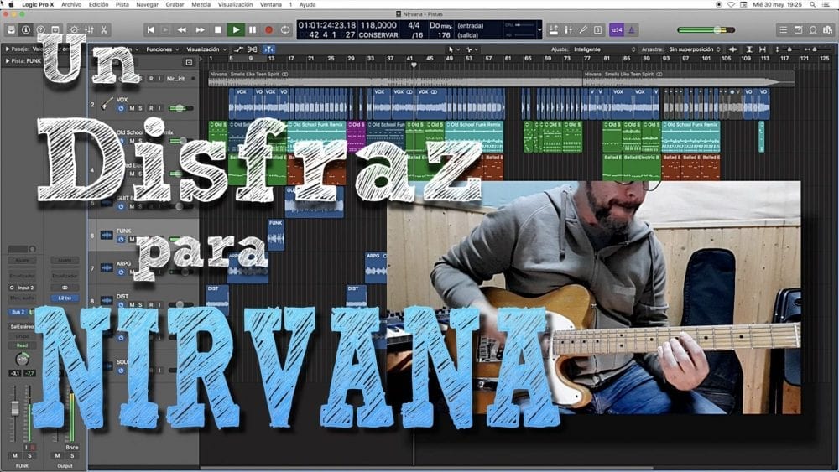Toggle power button on VOX track
This screenshot has width=839, height=472.
[122, 108]
